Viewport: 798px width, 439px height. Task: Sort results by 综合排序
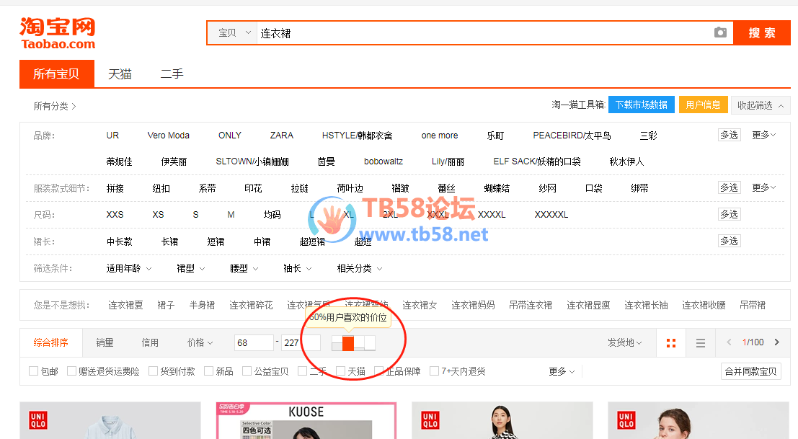[51, 342]
